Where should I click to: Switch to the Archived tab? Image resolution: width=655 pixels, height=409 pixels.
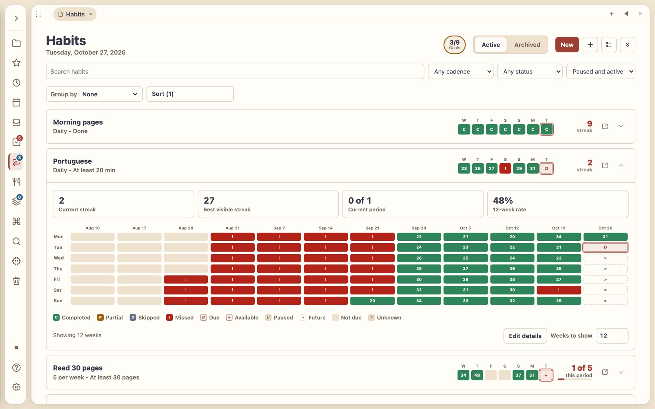(527, 45)
